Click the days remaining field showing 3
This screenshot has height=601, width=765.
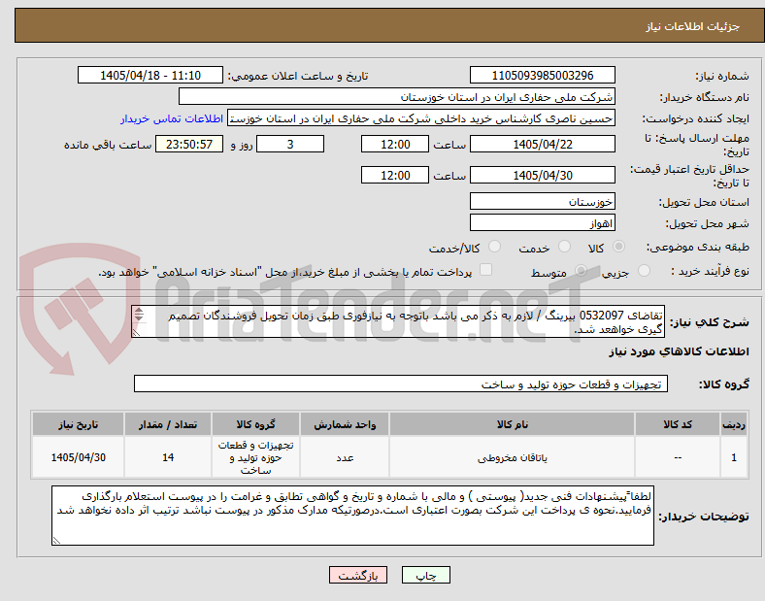[x=290, y=145]
